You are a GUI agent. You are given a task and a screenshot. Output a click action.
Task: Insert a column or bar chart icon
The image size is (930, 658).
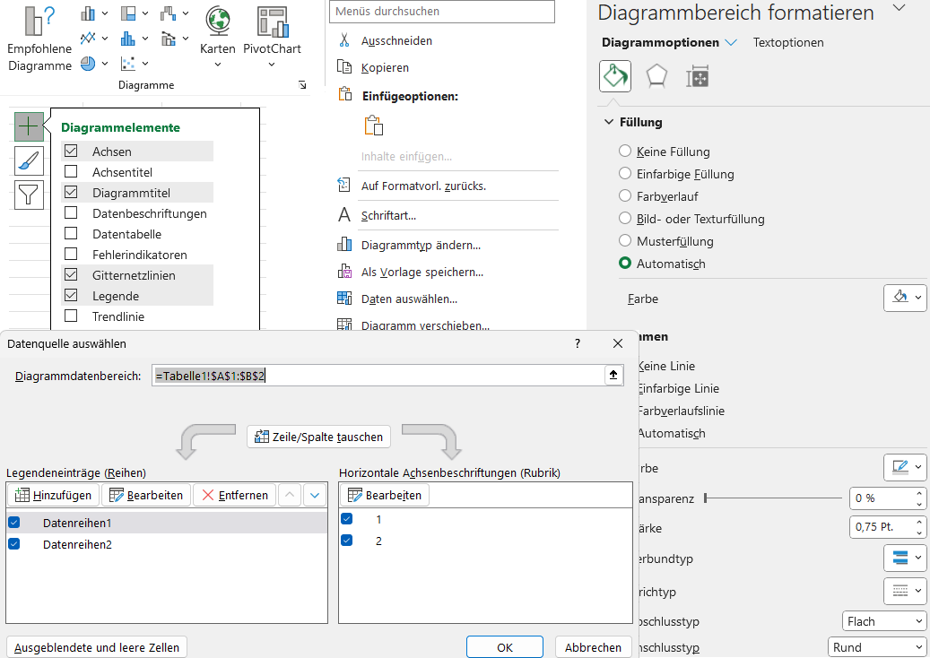(88, 13)
